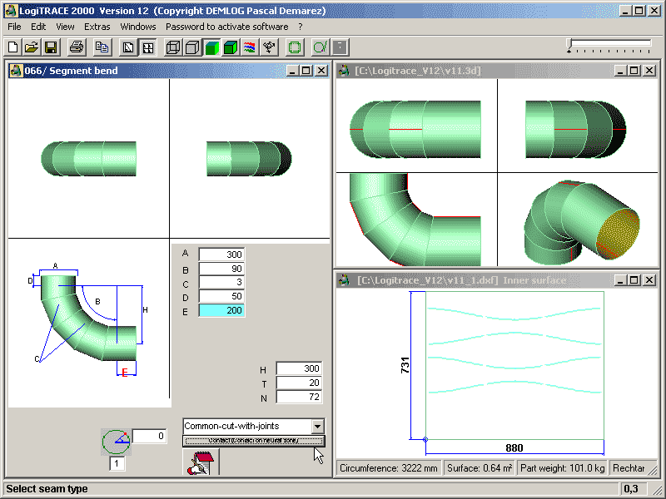Click parameter D field showing 50
The height and width of the screenshot is (499, 666).
[221, 296]
